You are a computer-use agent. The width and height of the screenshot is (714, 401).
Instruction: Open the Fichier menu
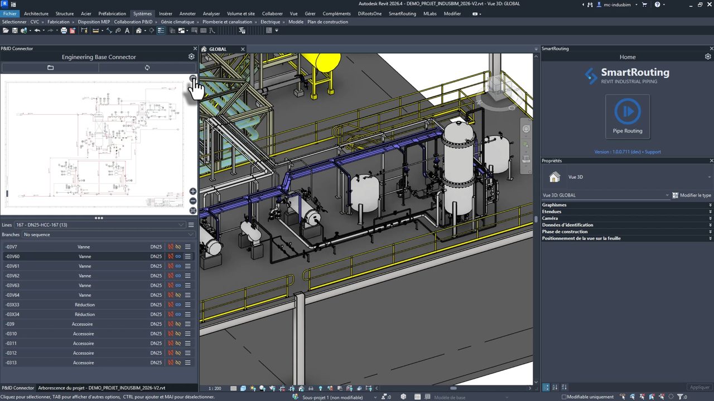click(9, 13)
